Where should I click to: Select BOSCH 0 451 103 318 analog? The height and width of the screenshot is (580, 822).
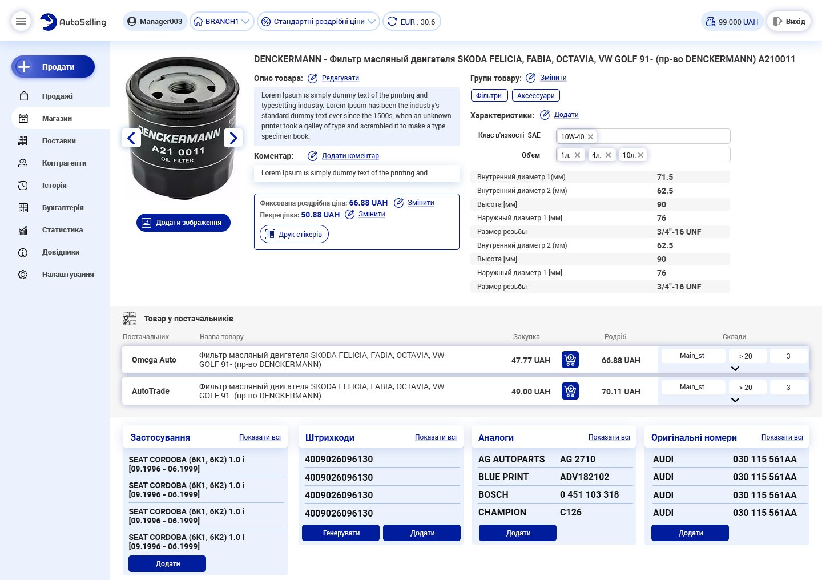(x=554, y=494)
